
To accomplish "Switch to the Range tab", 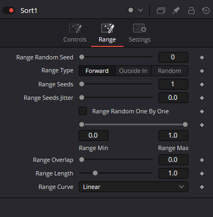I will pos(107,33).
